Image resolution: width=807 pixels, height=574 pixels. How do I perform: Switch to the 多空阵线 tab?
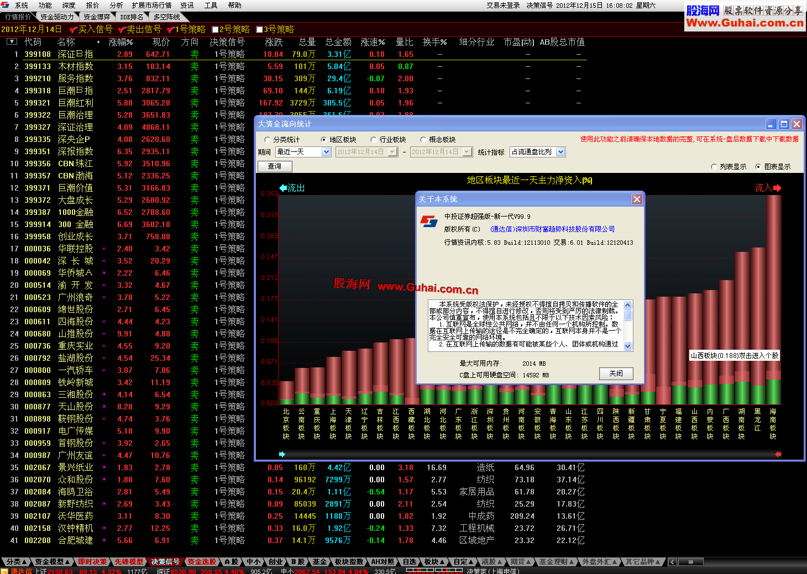point(166,17)
